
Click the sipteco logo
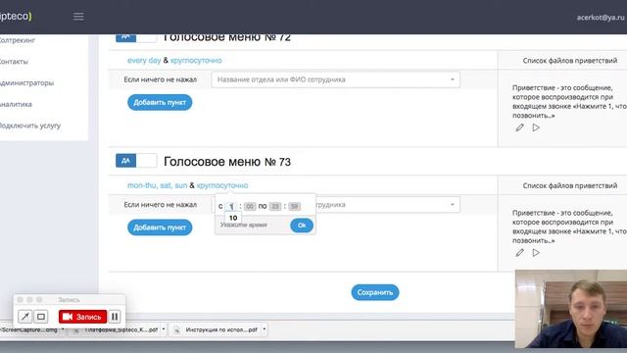[16, 17]
